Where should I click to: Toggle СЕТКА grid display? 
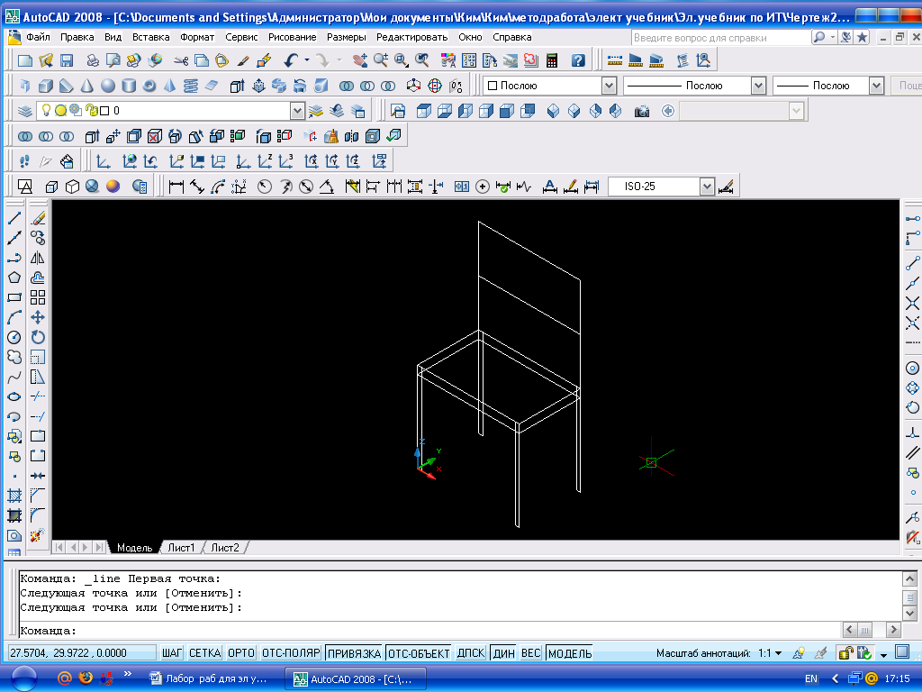click(x=204, y=653)
